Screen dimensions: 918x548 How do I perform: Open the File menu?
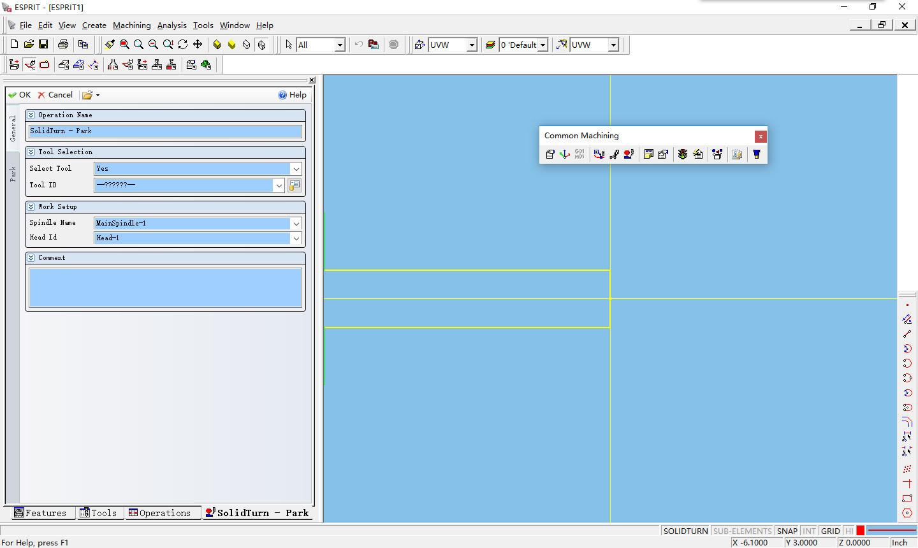[25, 25]
